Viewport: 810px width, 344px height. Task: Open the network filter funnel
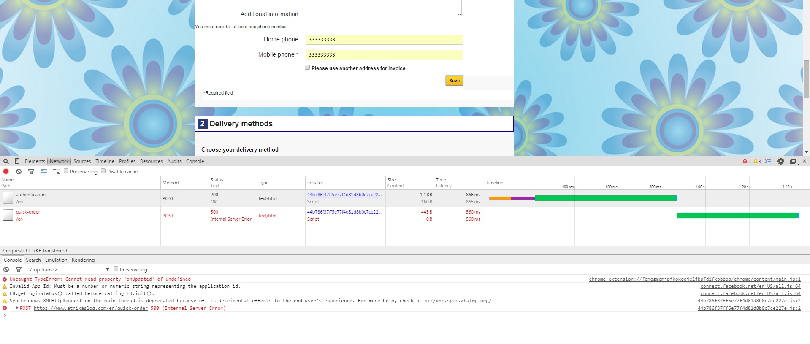(x=31, y=171)
